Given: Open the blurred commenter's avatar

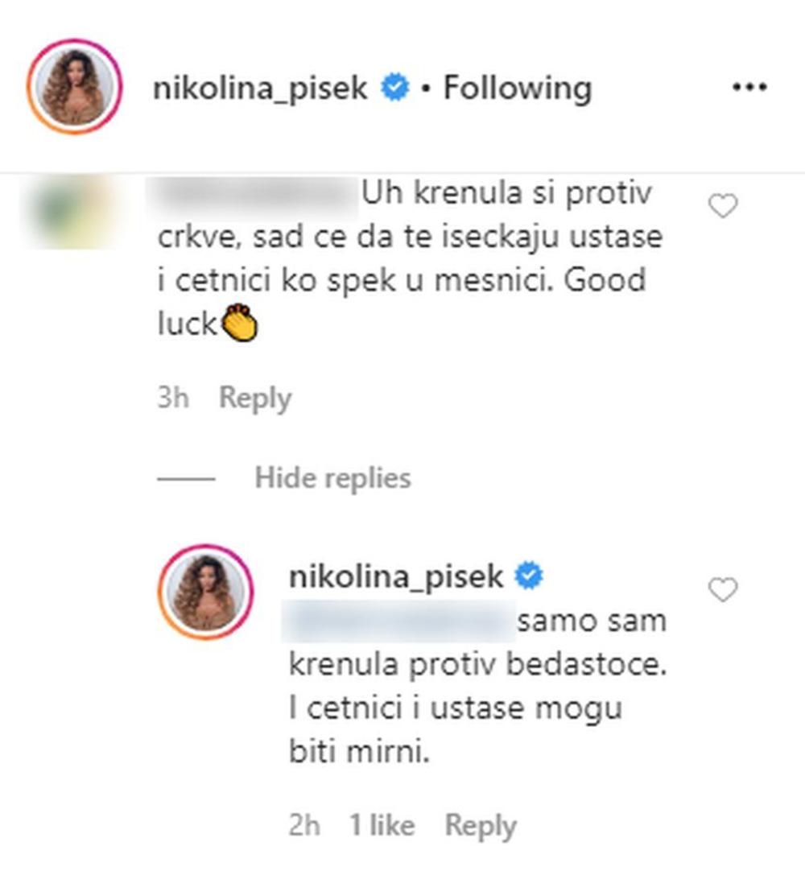Looking at the screenshot, I should pos(74,209).
